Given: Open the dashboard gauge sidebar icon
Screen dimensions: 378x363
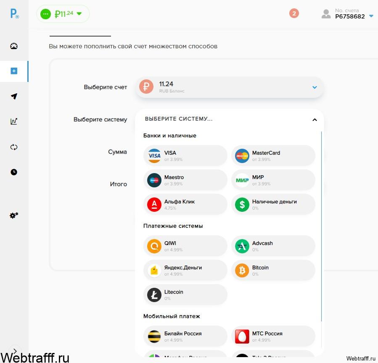Looking at the screenshot, I should click(14, 46).
